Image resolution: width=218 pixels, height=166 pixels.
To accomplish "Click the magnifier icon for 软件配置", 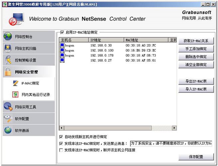I will (8, 119).
